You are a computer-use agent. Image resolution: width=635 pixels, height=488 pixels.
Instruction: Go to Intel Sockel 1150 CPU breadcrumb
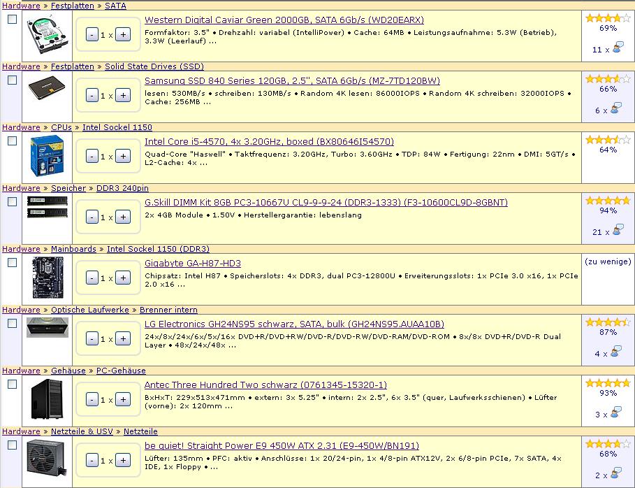pos(117,127)
